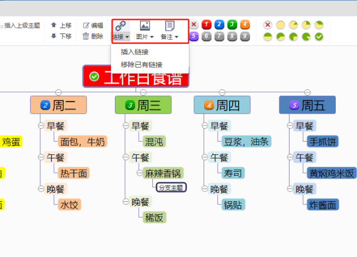Select the 周二 topic node
Image resolution: width=357 pixels, height=257 pixels.
(59, 105)
